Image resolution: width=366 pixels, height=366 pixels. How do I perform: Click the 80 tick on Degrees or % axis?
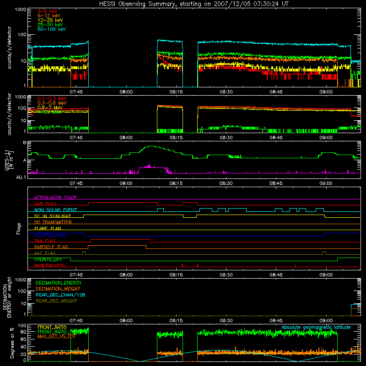(x=23, y=332)
